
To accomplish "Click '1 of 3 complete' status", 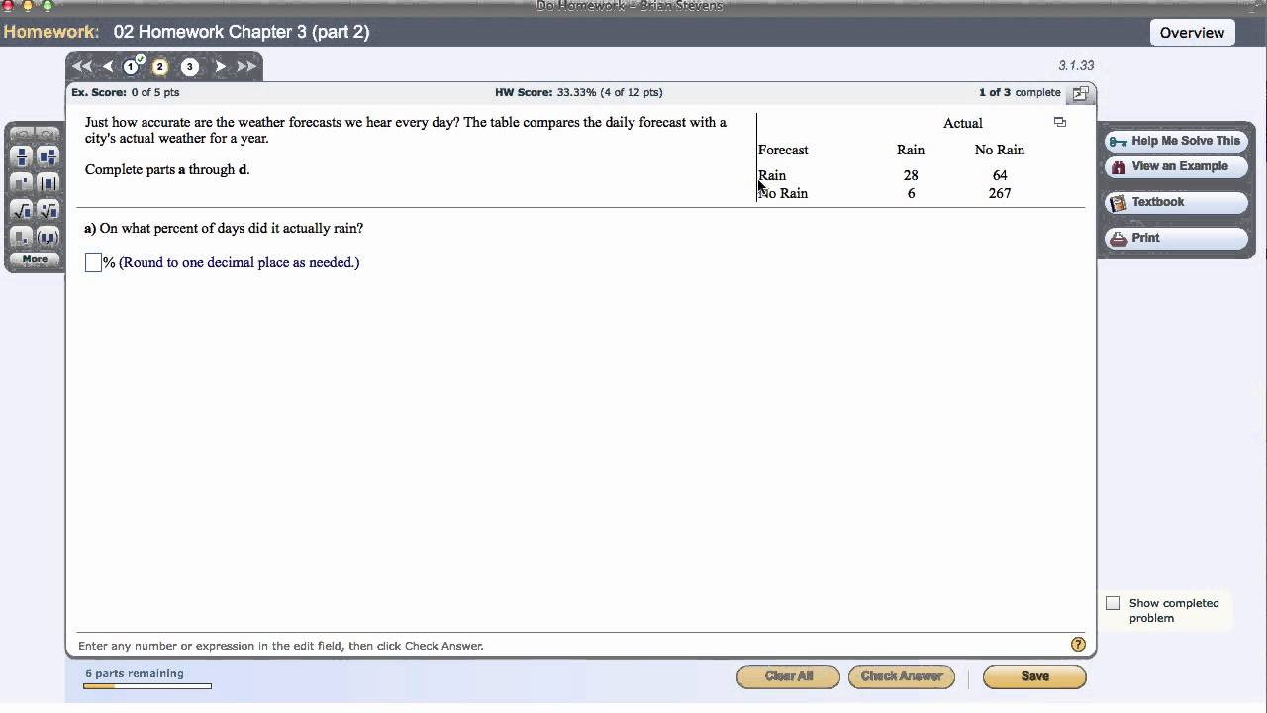I will click(1020, 92).
